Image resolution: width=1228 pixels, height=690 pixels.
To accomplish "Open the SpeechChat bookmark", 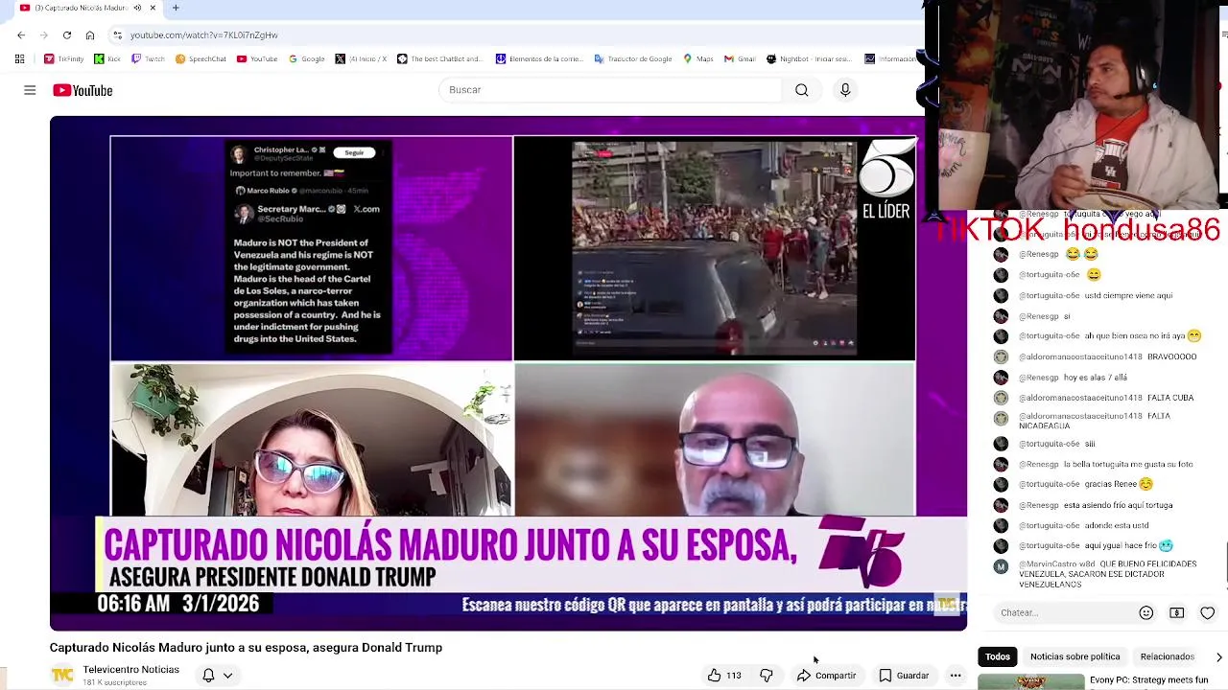I will pos(201,59).
